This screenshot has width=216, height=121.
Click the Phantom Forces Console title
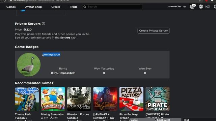78,116
